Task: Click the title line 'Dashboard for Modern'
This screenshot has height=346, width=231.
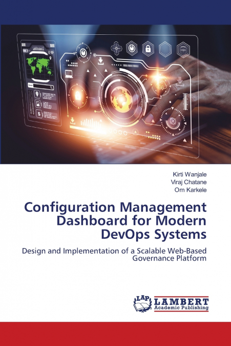Action: tap(132, 221)
